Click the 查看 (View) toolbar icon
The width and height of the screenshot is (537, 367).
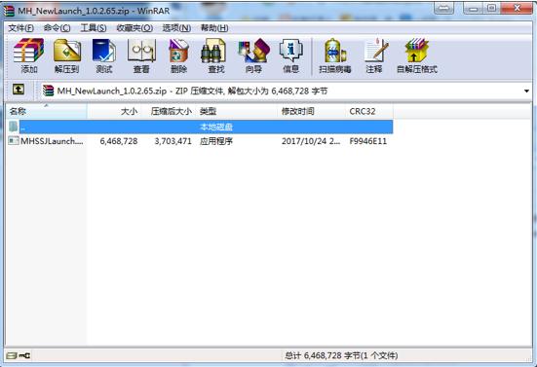pos(141,55)
